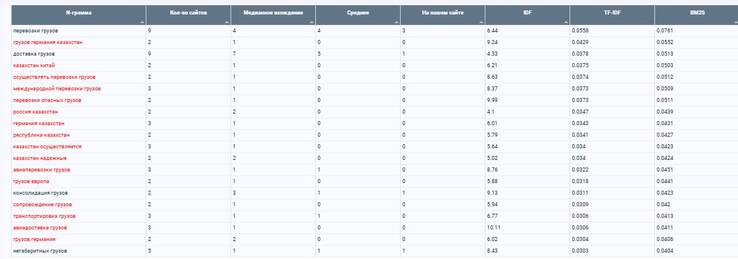Viewport: 738px width, 259px height.
Task: Sort table by the N-грамма header label
Action: [x=78, y=12]
